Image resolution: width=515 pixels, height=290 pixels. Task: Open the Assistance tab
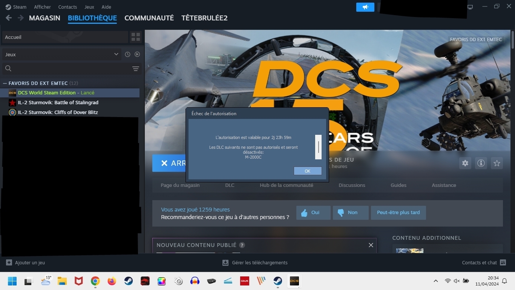[444, 185]
